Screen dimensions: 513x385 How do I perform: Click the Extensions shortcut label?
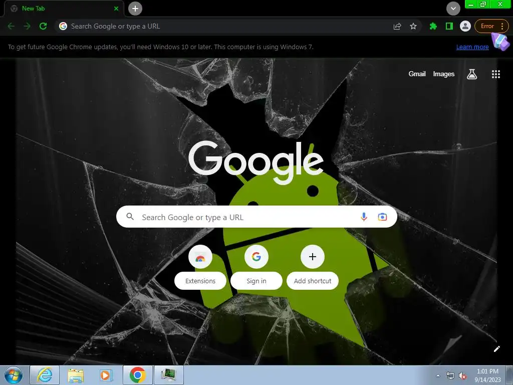pos(200,281)
